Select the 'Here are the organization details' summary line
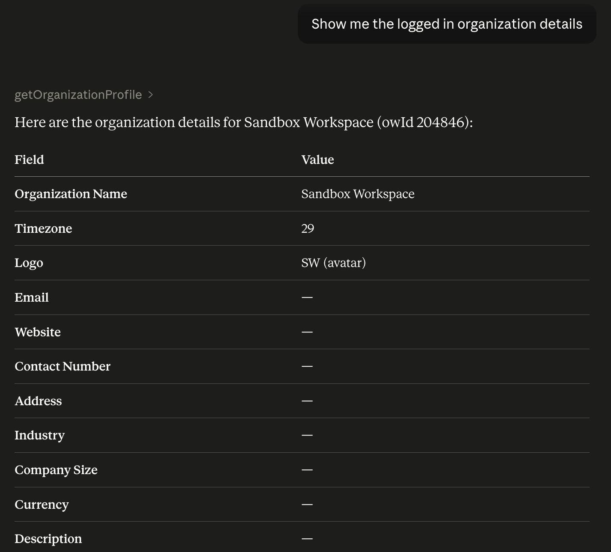This screenshot has width=611, height=552. [244, 122]
